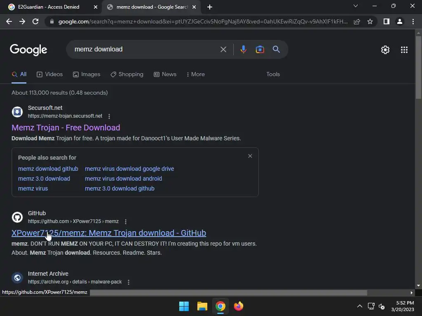Open the tab search dropdown
This screenshot has width=422, height=316.
coord(356,6)
